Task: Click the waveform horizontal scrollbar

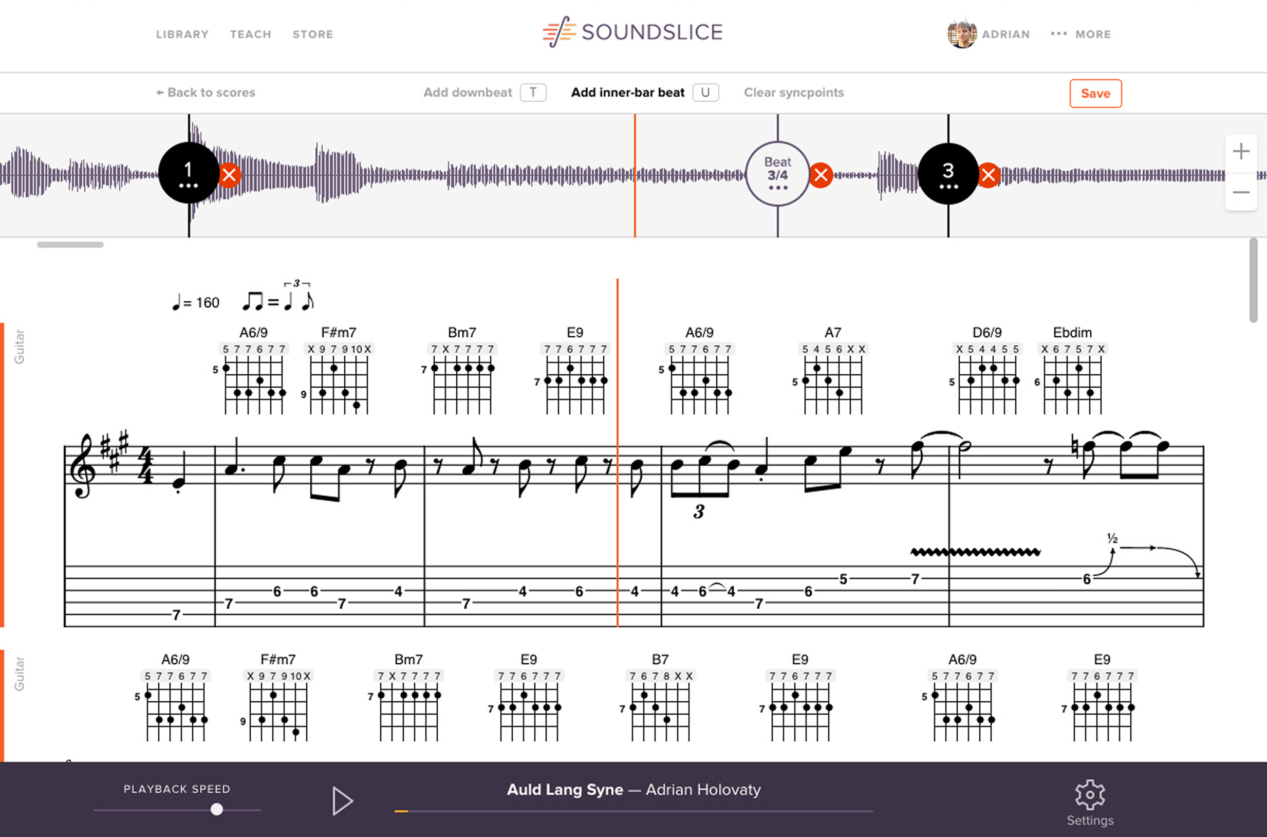Action: pyautogui.click(x=70, y=245)
